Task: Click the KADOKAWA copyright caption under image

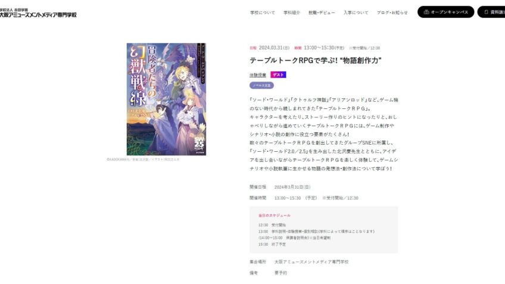Action: (143, 160)
